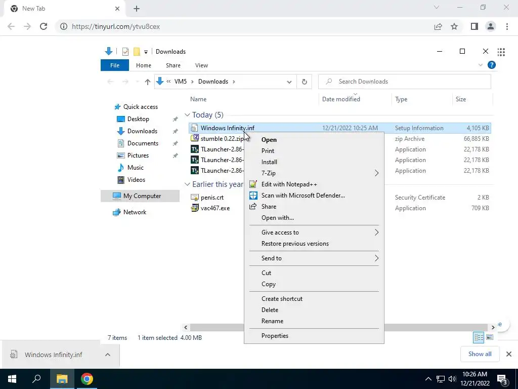The image size is (518, 389).
Task: Click the New folder quick access toolbar icon
Action: coord(137,52)
